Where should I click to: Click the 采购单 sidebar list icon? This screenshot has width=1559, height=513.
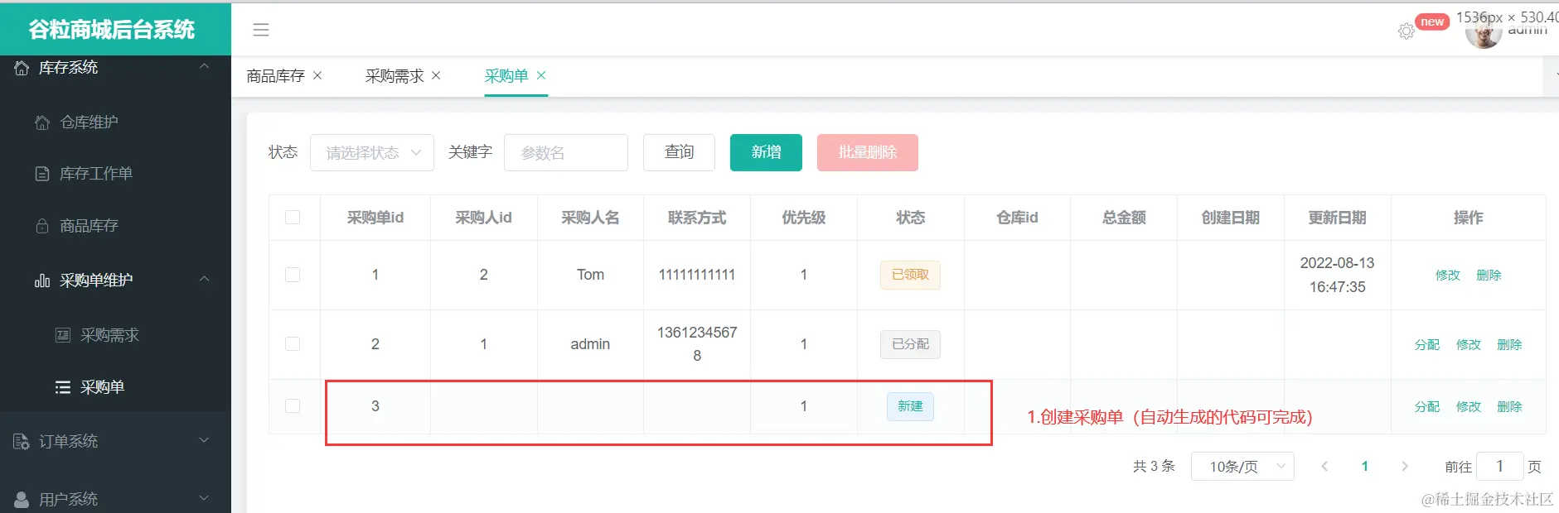(x=63, y=387)
